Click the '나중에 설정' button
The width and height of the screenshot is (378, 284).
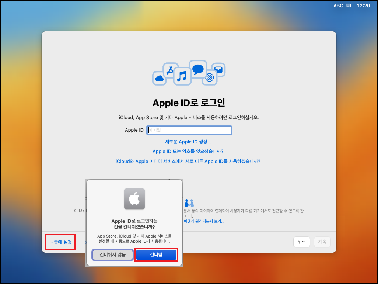(x=60, y=242)
